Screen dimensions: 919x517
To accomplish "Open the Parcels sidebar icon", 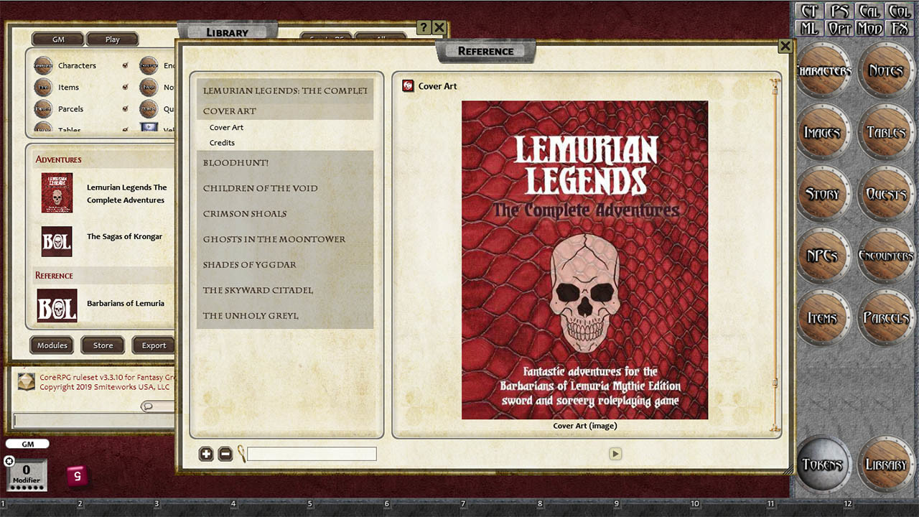I will coord(885,316).
